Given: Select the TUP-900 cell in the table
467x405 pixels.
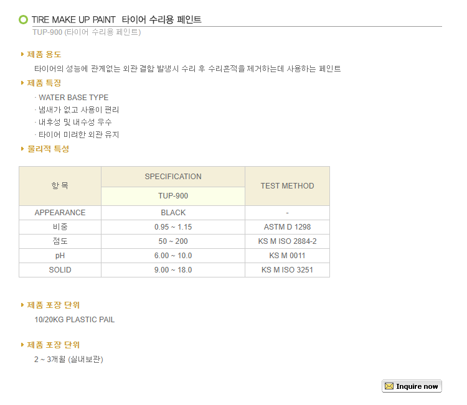Looking at the screenshot, I should click(173, 196).
